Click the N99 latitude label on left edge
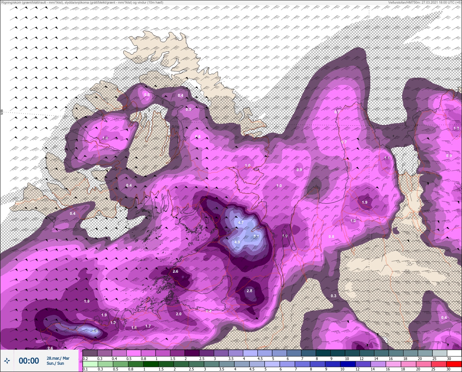The image size is (462, 372). (x=2, y=112)
